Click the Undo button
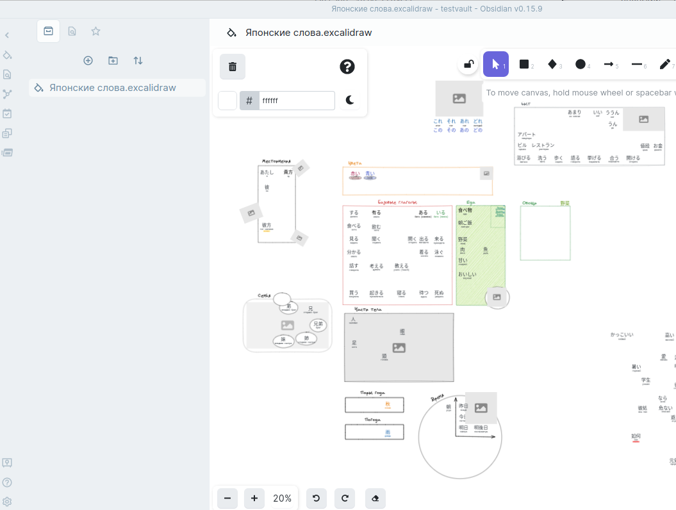This screenshot has height=510, width=676. pyautogui.click(x=316, y=498)
